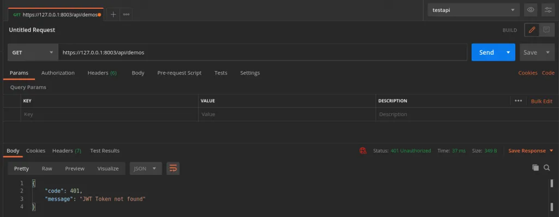Open the Test Results tab
559x217 pixels.
click(x=105, y=151)
